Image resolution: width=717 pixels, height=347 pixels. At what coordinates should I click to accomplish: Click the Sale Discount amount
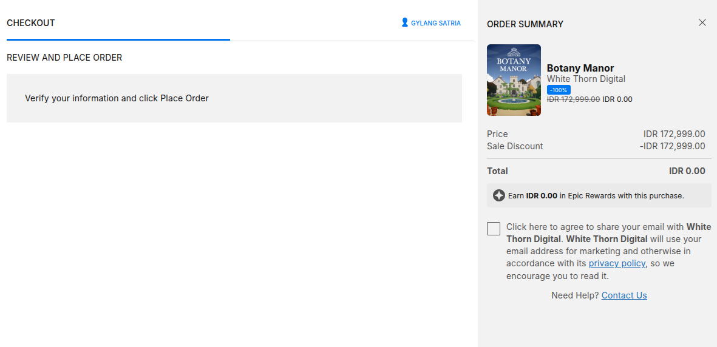tap(672, 146)
